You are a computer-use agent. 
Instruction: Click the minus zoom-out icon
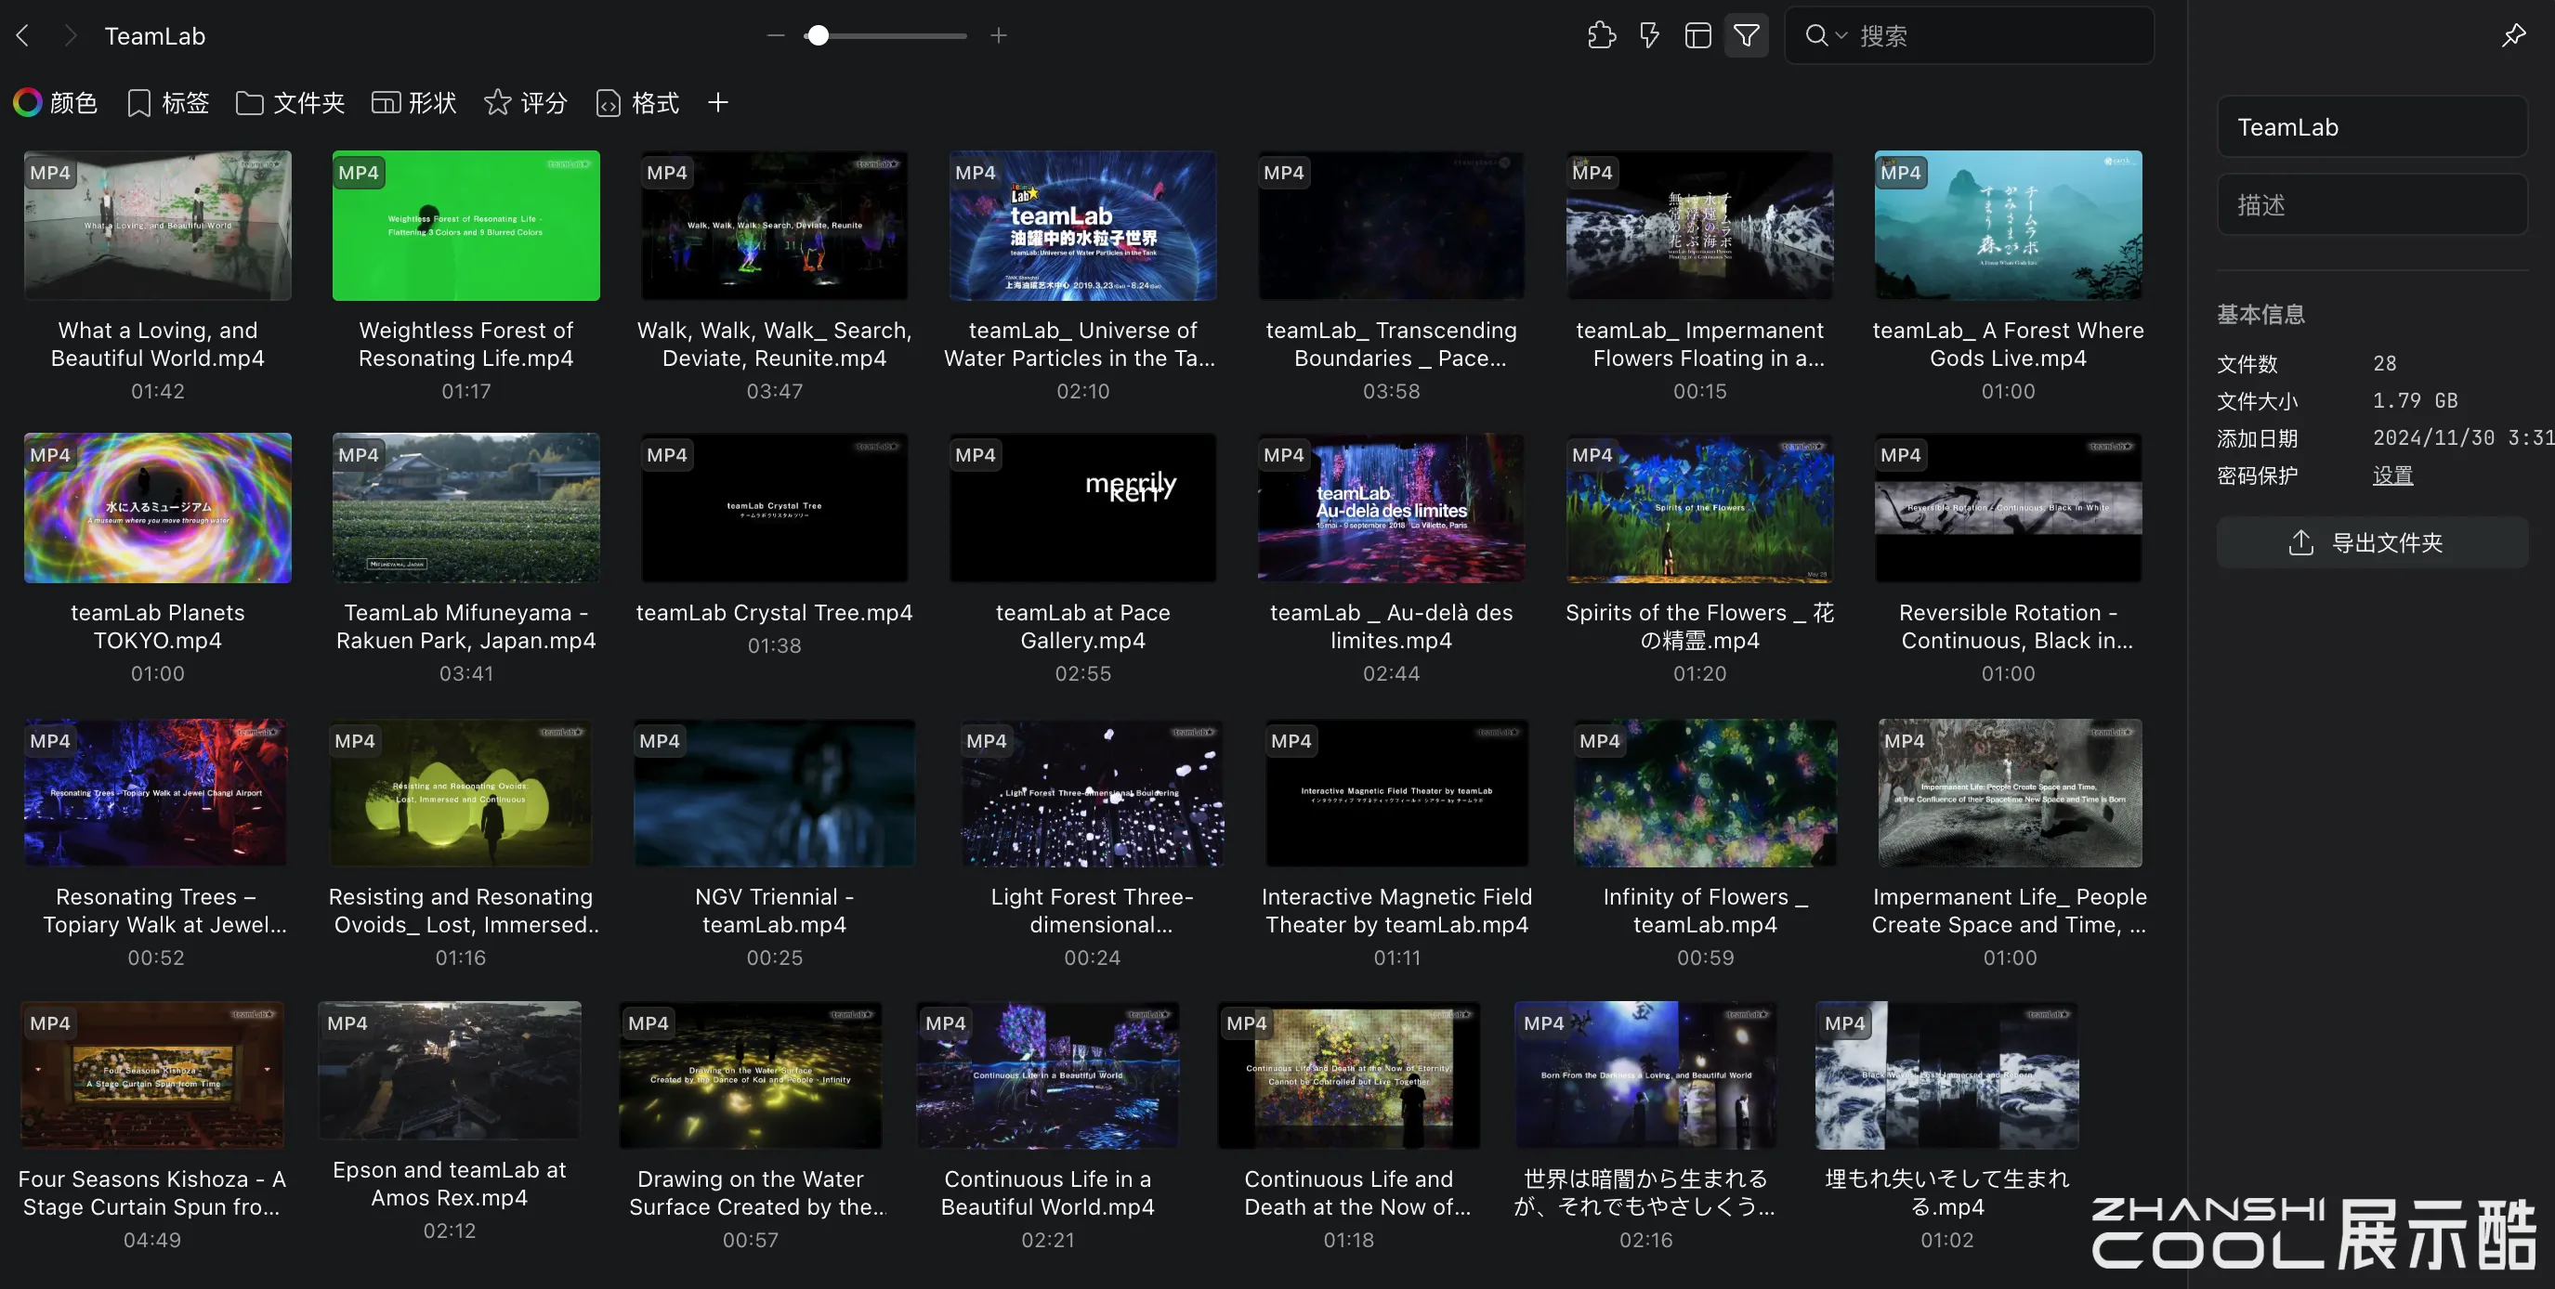(x=776, y=35)
